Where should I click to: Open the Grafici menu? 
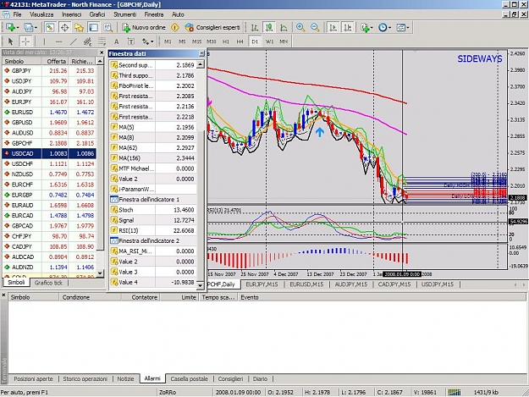point(97,14)
